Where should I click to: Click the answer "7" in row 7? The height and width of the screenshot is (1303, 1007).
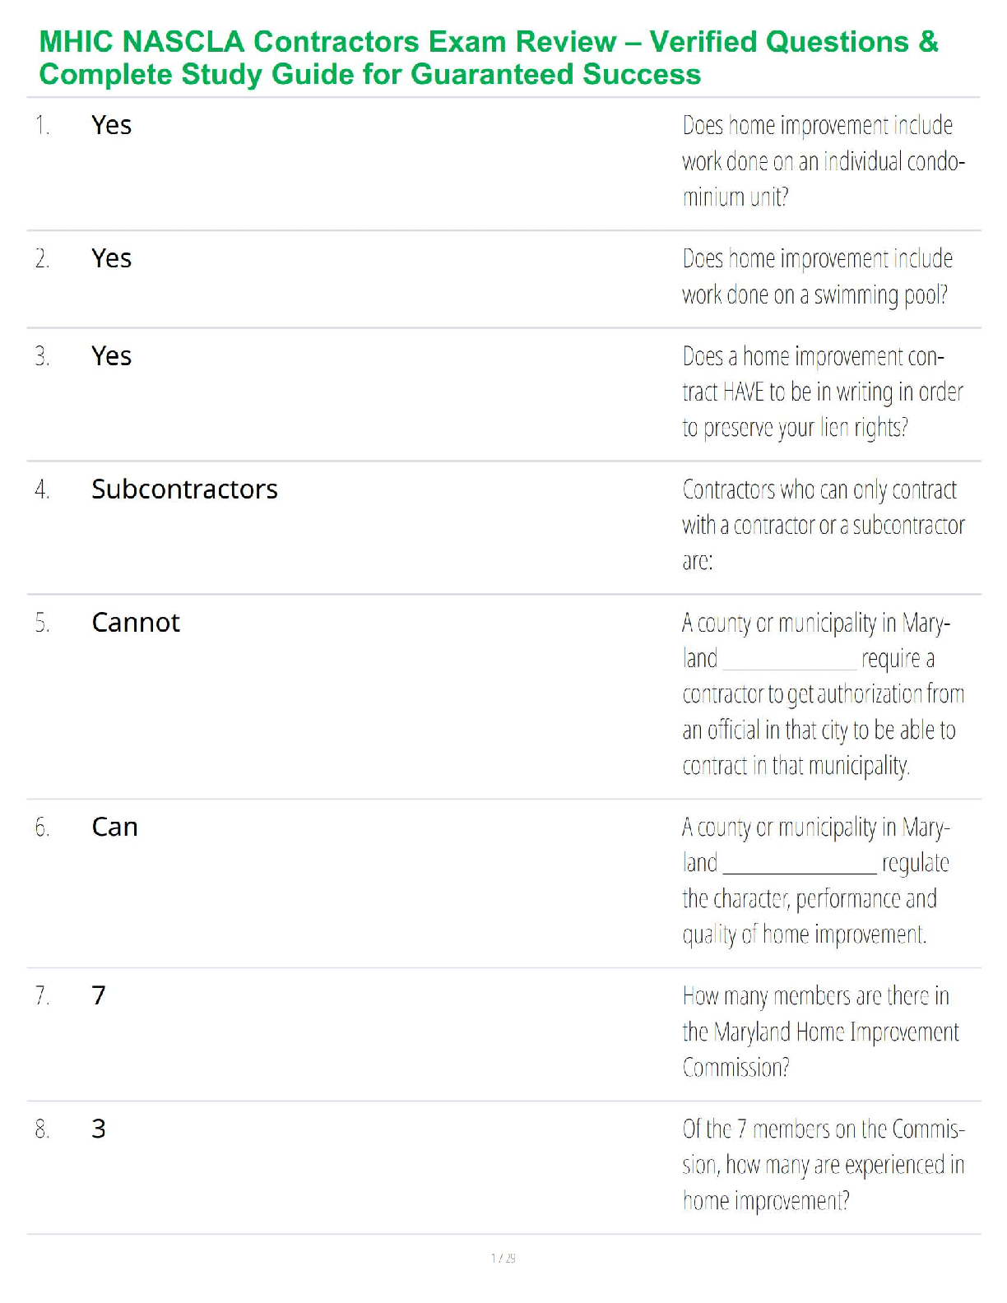tap(99, 995)
